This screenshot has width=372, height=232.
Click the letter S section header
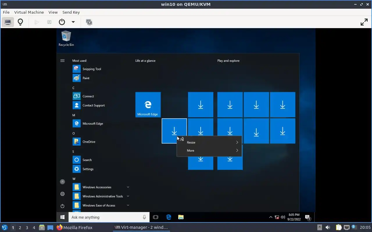click(73, 152)
